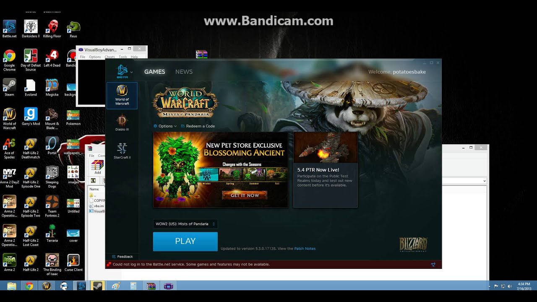
Task: Click the volume icon in the system tray
Action: 510,286
